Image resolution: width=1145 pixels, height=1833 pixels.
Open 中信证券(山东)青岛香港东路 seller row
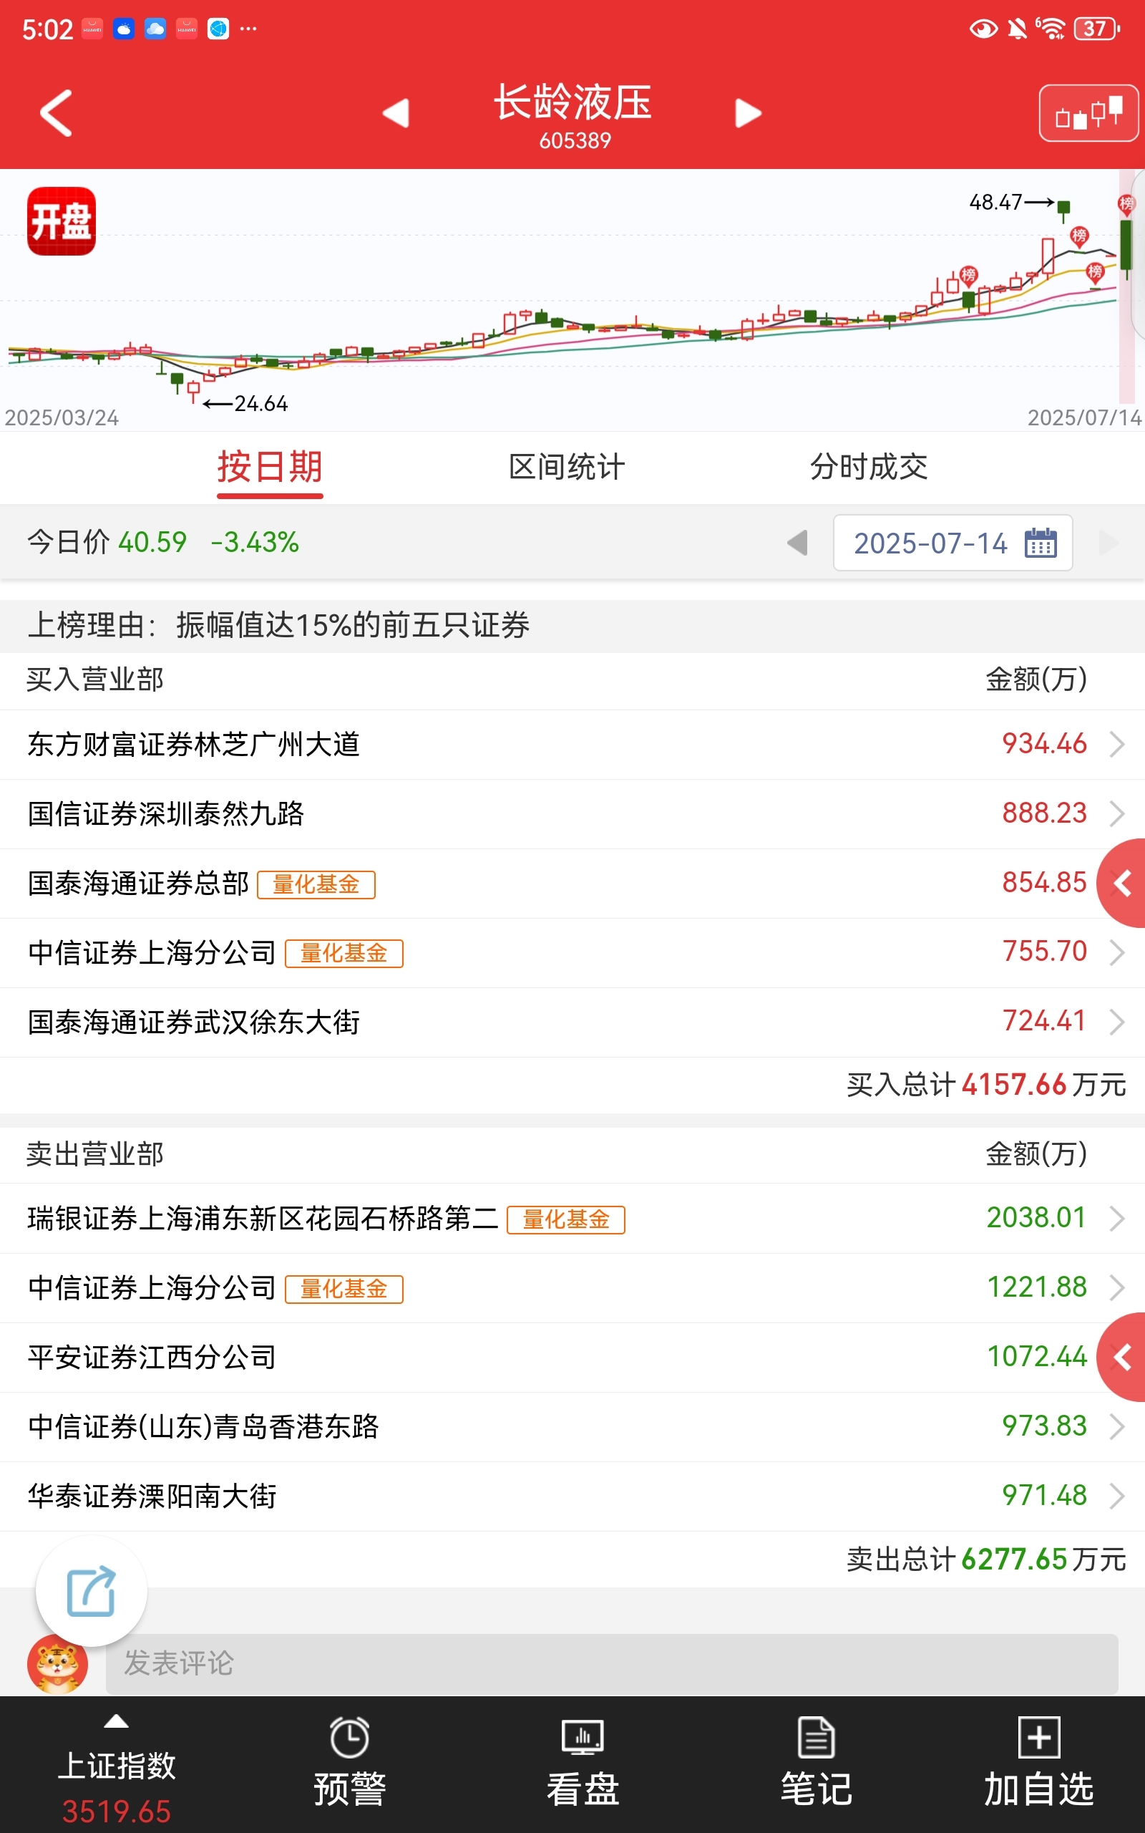(572, 1427)
